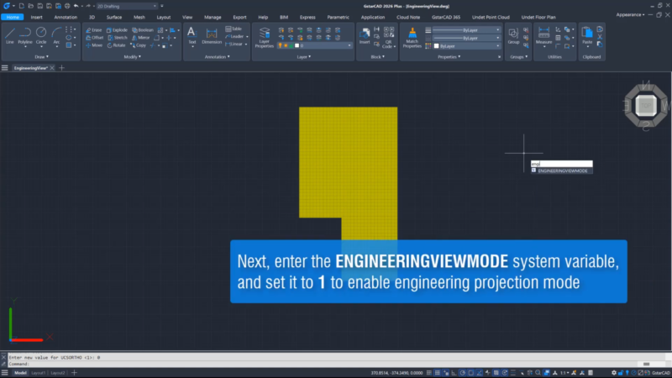Image resolution: width=672 pixels, height=378 pixels.
Task: Click the Measure tool in Utilities
Action: pos(543,35)
